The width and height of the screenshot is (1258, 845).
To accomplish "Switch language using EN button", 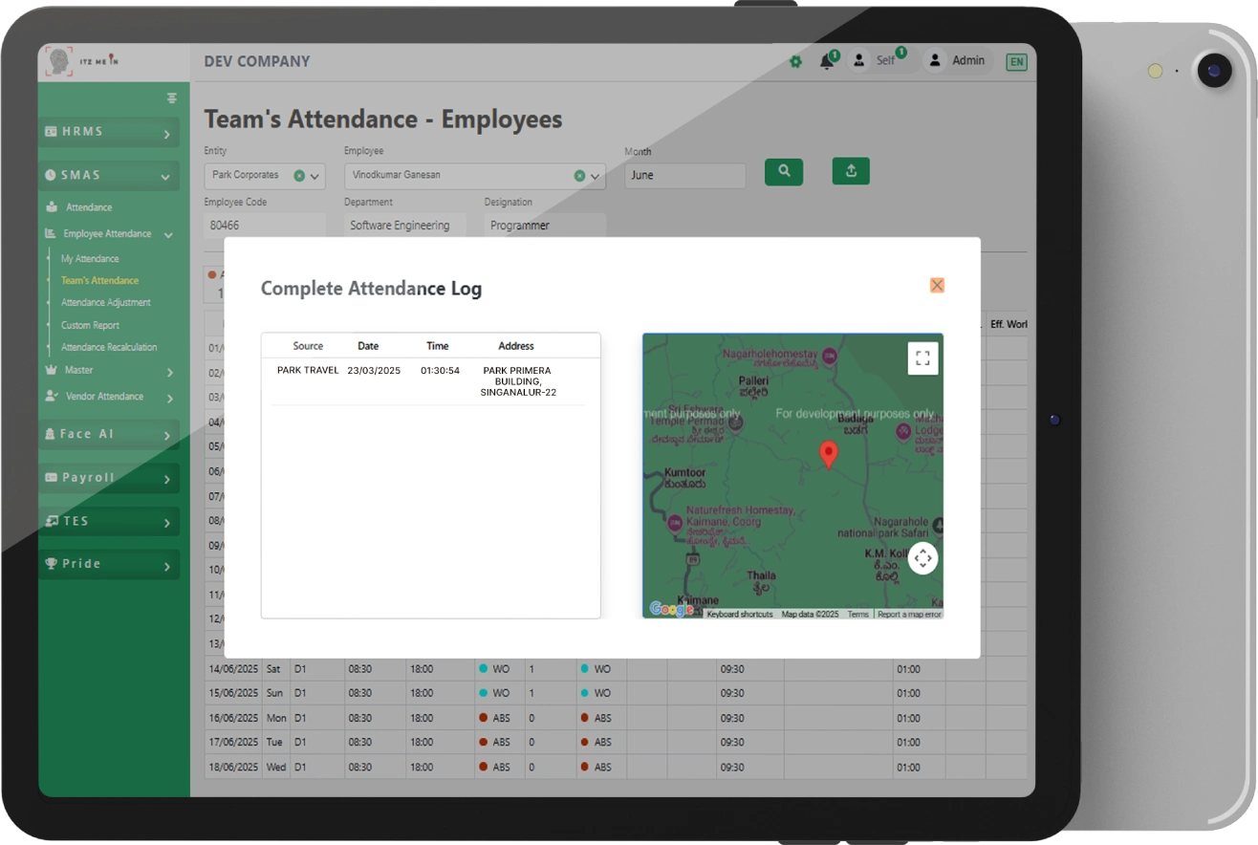I will point(1016,62).
